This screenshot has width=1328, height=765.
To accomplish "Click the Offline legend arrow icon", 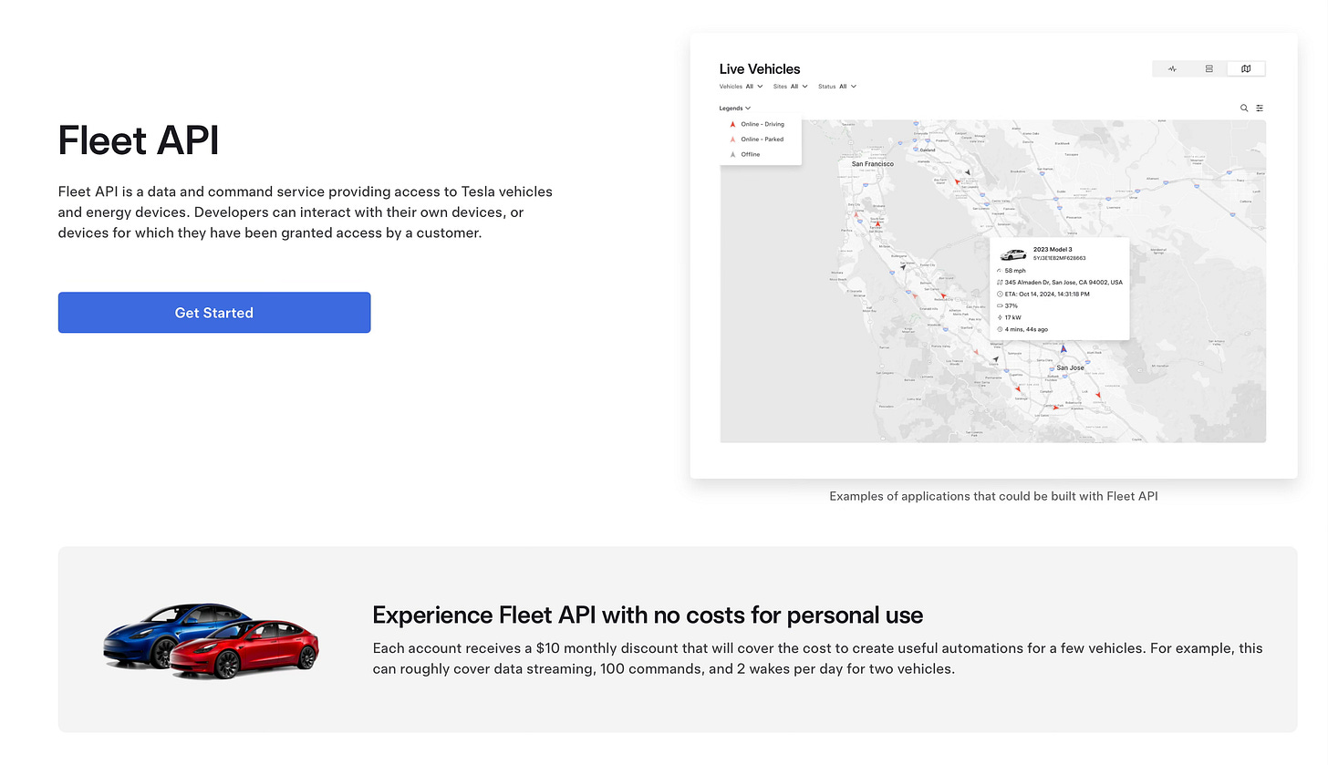I will click(731, 154).
